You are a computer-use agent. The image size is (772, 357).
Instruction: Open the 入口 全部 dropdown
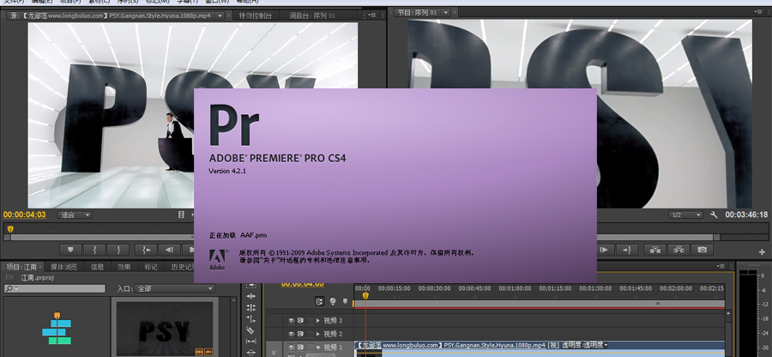tap(174, 288)
